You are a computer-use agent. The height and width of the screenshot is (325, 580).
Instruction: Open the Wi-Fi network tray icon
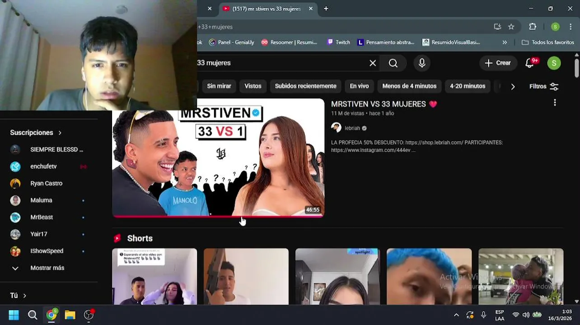[x=515, y=315]
